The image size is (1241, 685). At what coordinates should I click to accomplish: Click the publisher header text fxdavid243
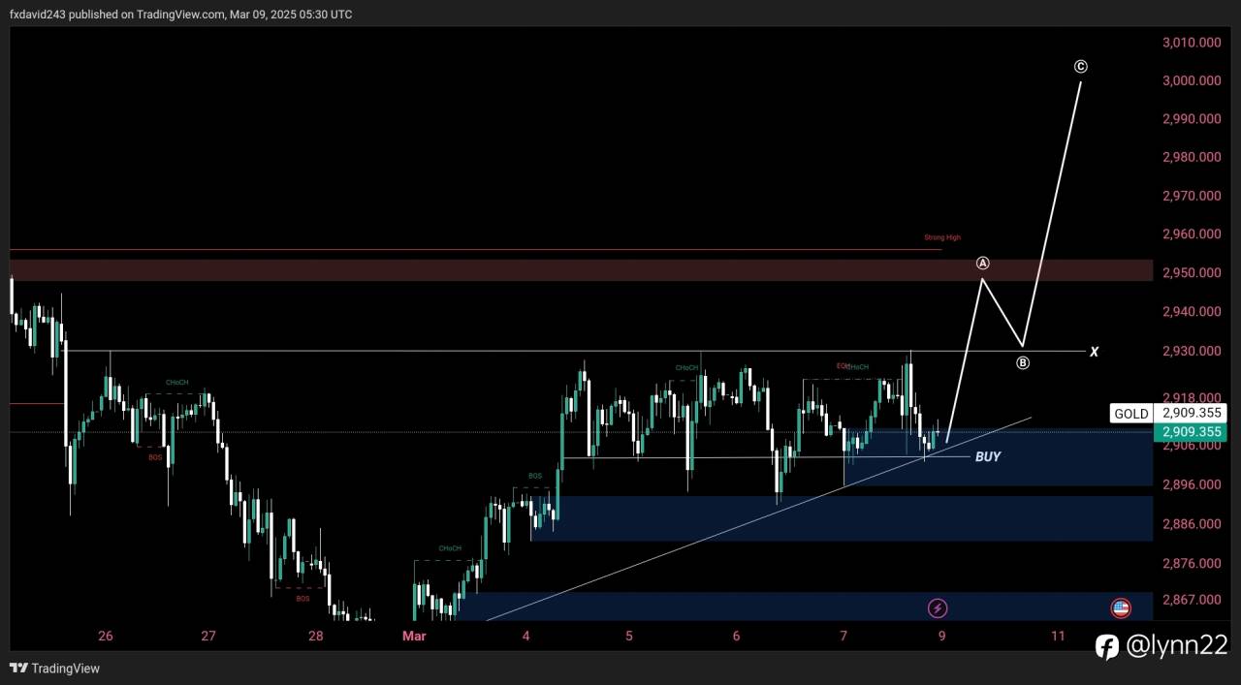39,15
